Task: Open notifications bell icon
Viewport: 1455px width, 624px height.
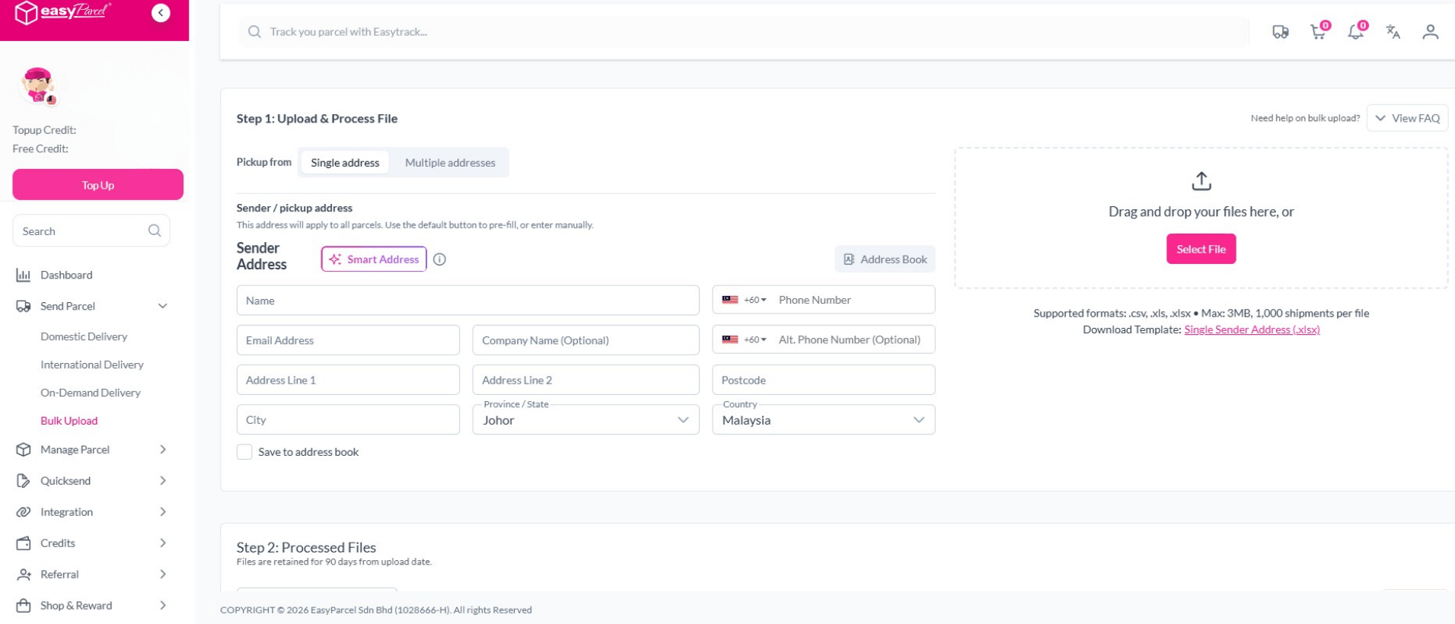Action: coord(1355,32)
